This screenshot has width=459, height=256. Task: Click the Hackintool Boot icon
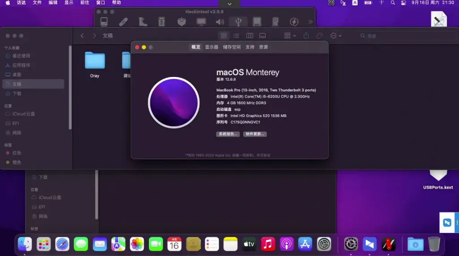(x=143, y=21)
